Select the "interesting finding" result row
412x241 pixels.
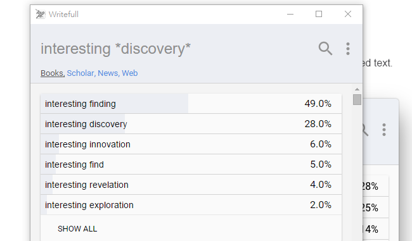point(191,104)
